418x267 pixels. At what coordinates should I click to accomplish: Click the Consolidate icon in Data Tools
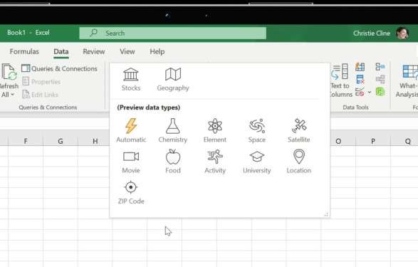pyautogui.click(x=380, y=66)
